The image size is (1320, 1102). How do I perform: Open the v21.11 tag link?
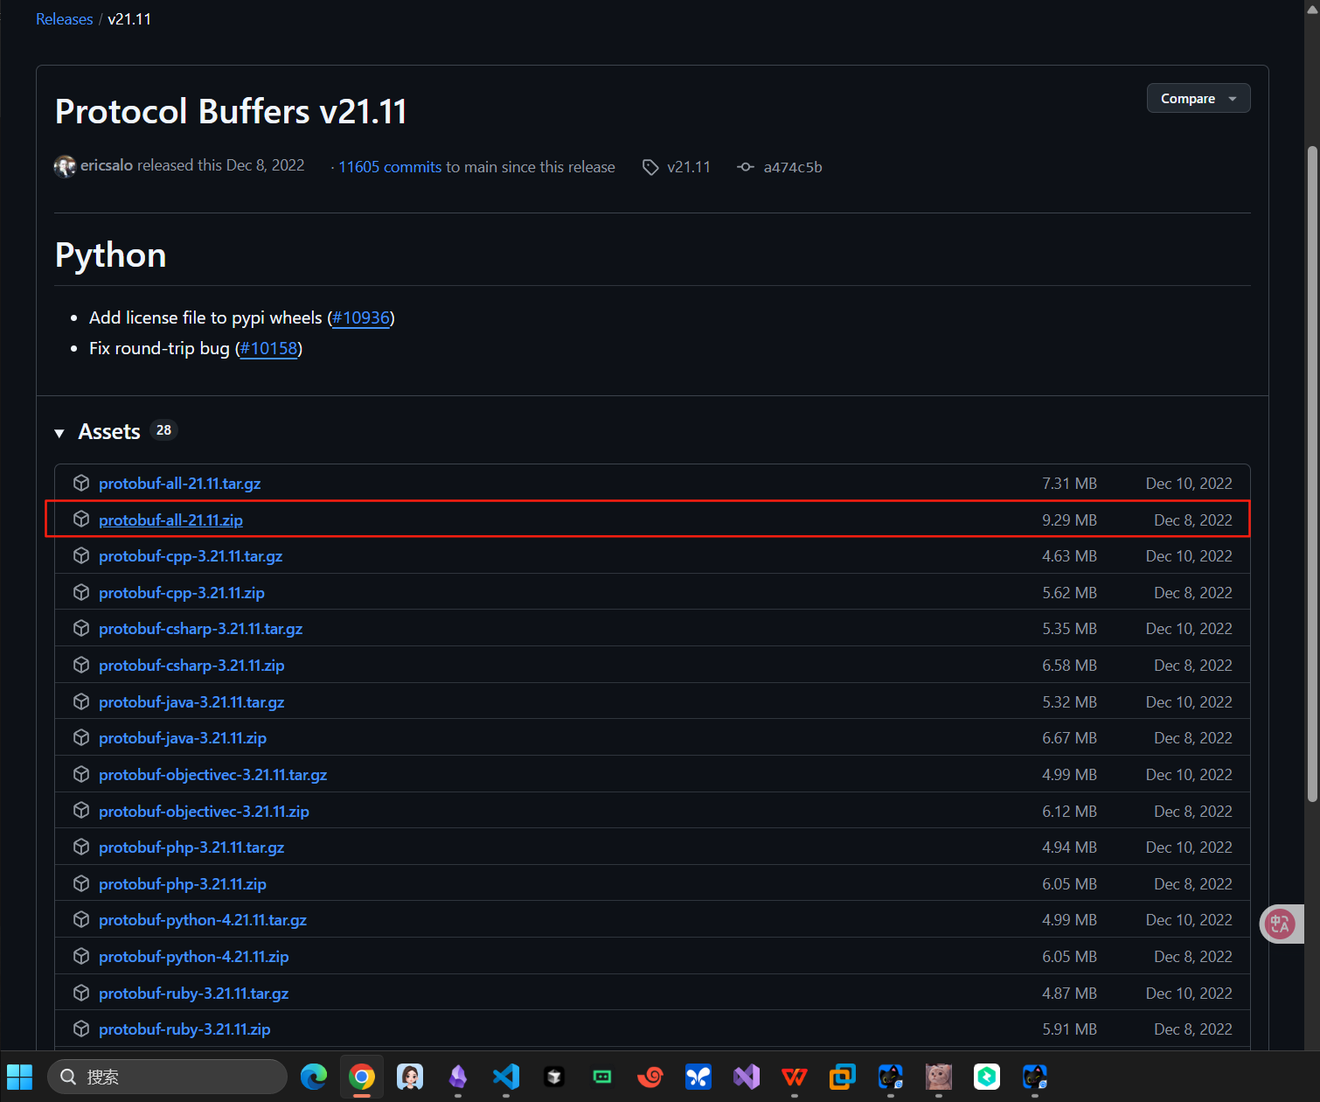pyautogui.click(x=688, y=167)
